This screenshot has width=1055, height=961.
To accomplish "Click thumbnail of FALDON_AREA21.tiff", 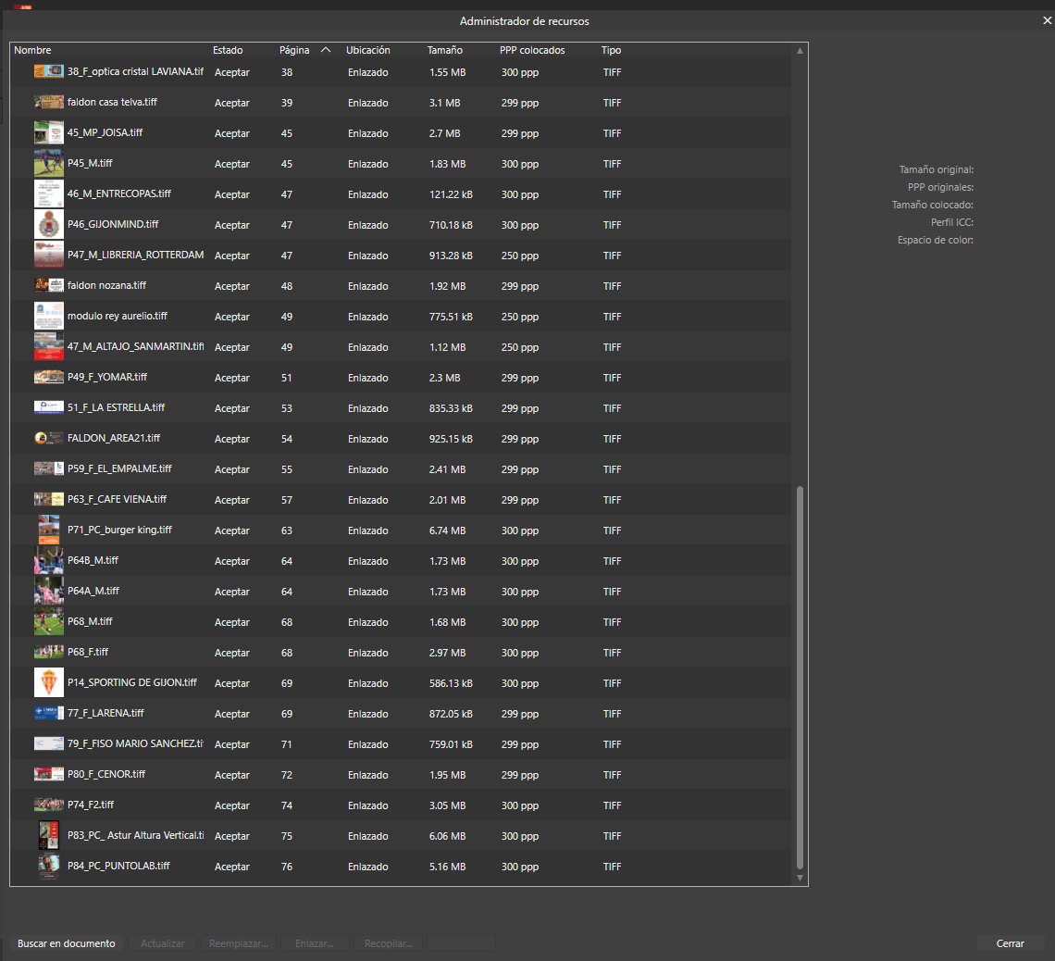I will tap(48, 438).
